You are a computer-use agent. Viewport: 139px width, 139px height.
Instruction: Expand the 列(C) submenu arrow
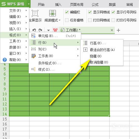(x=78, y=49)
